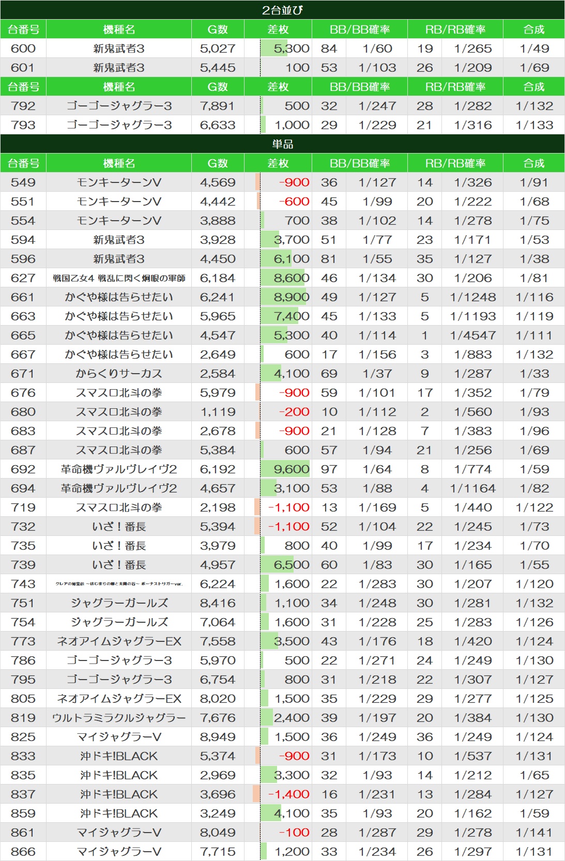Viewport: 565px width, 861px height.
Task: Click 革命機ヴァルヴレイヴ2 in row 694
Action: (x=119, y=488)
